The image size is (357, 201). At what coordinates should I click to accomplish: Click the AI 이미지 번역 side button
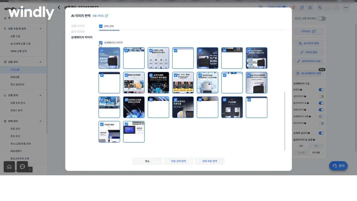click(x=308, y=43)
